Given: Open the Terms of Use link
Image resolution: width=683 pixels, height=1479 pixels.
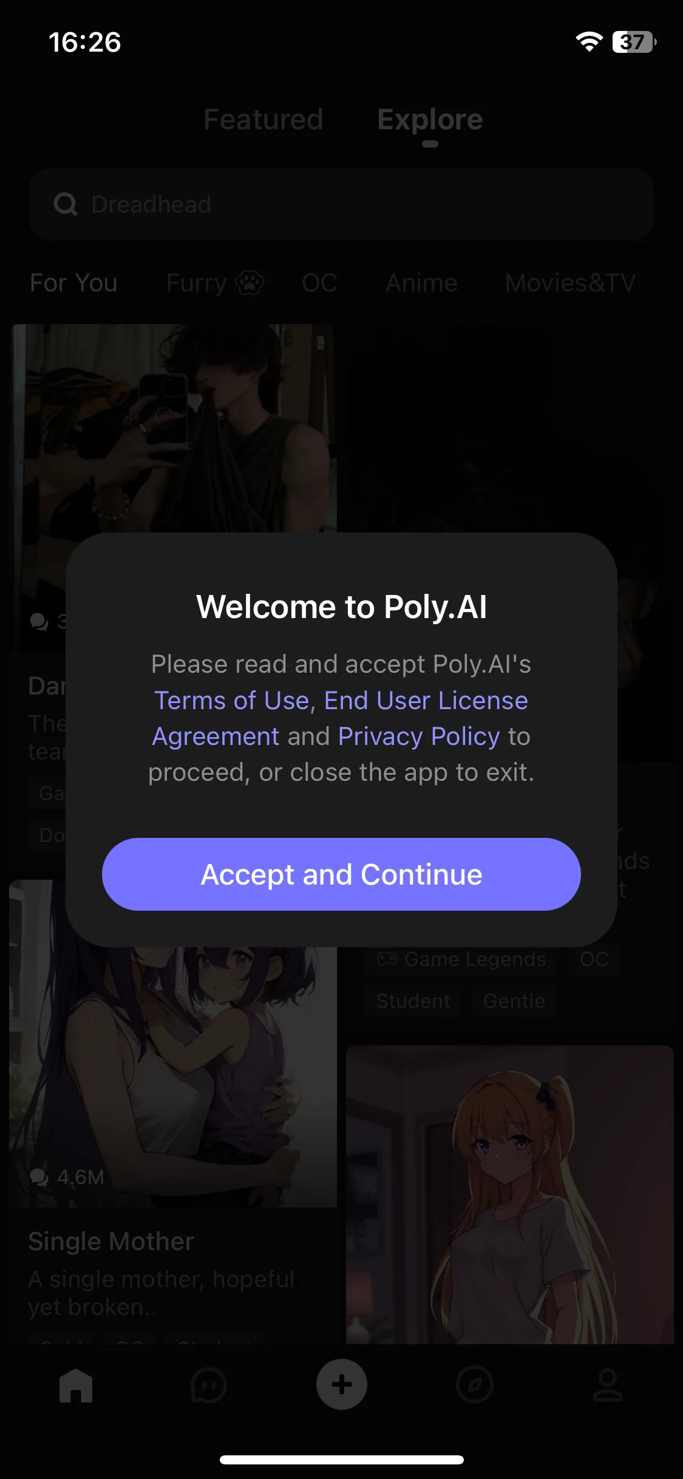Looking at the screenshot, I should click(x=232, y=700).
